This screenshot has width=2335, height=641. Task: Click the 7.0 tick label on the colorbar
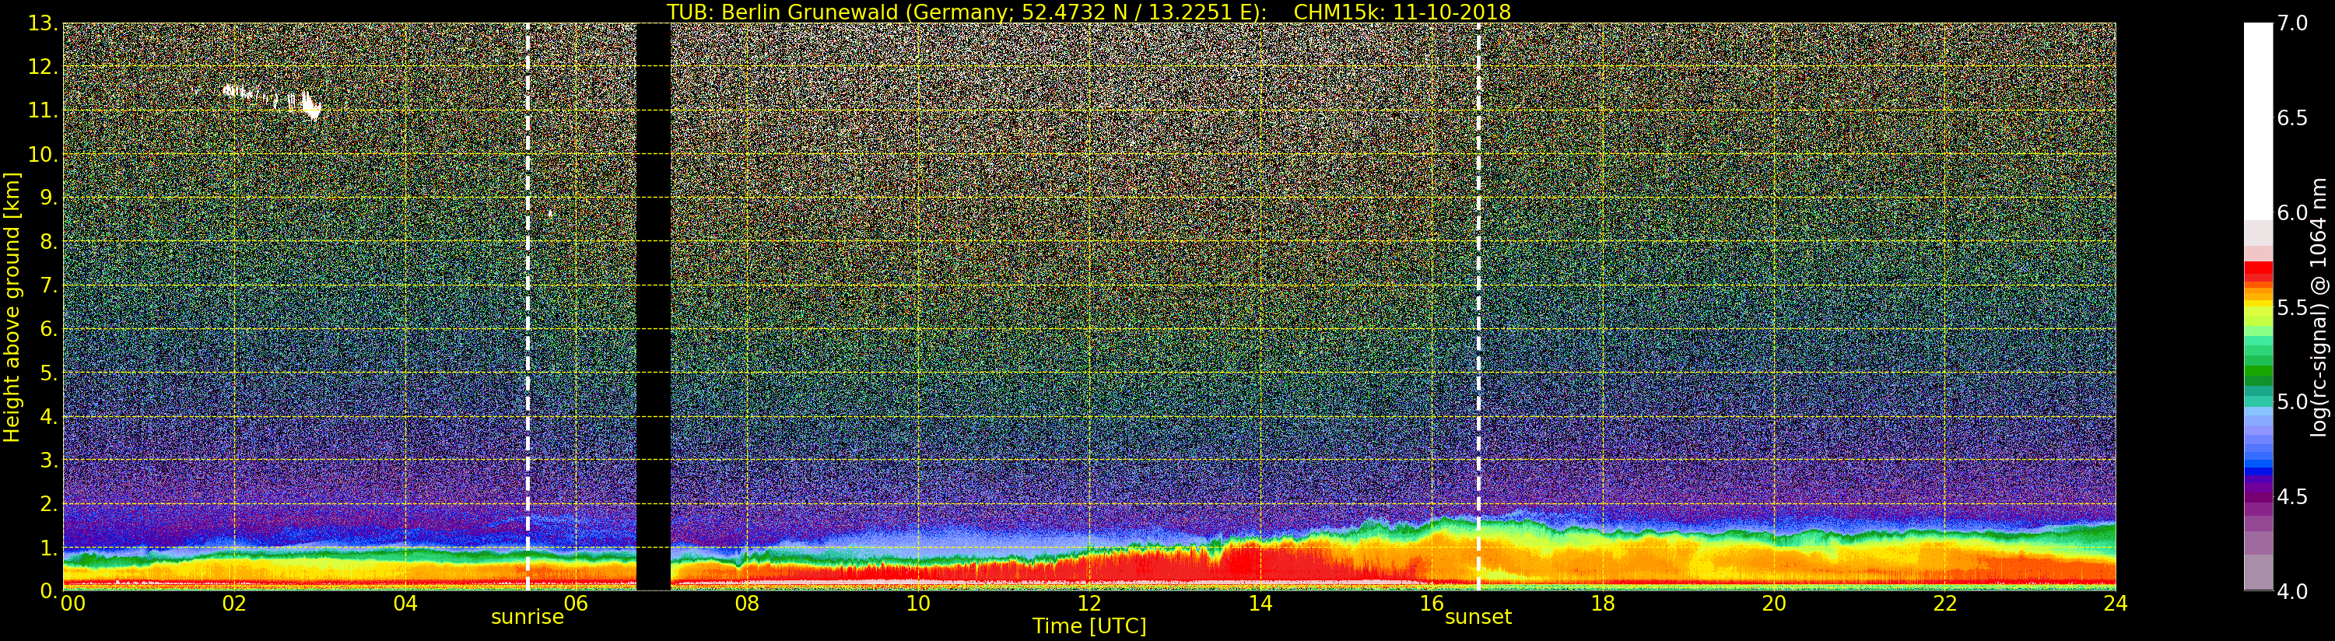point(2292,23)
